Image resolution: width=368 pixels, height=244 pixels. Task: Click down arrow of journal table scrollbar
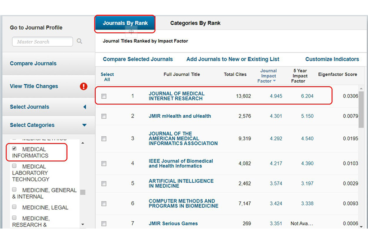pos(361,224)
